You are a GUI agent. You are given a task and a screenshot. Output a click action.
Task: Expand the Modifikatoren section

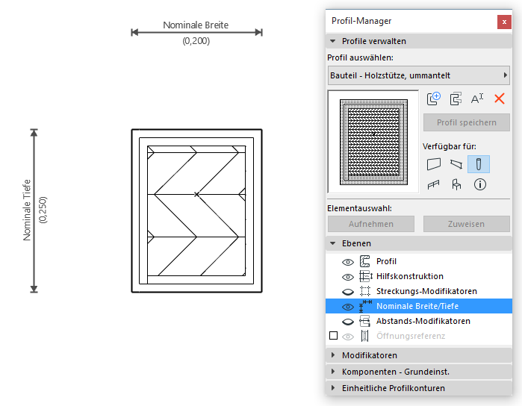pos(332,355)
